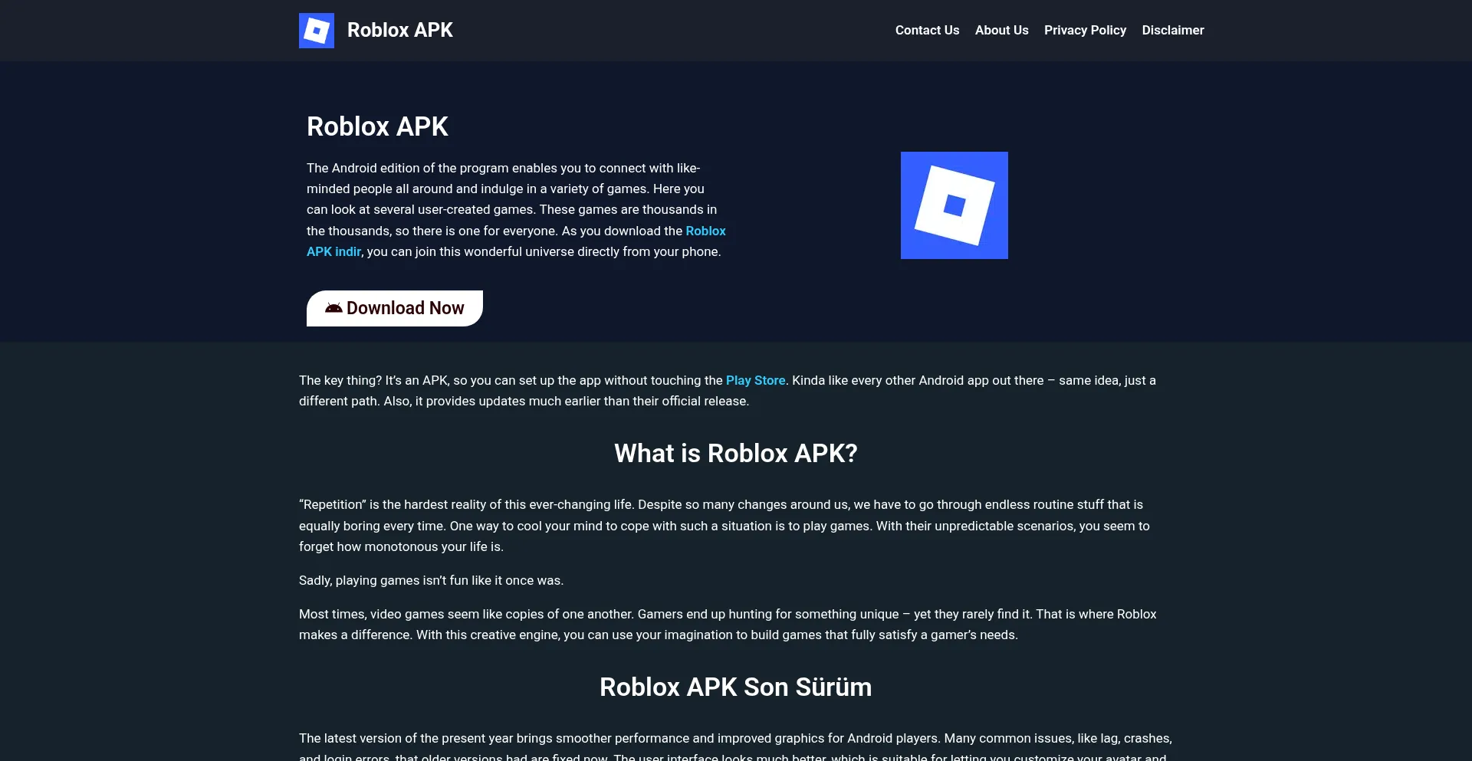Open the About Us page
Viewport: 1472px width, 761px height.
pyautogui.click(x=1001, y=30)
